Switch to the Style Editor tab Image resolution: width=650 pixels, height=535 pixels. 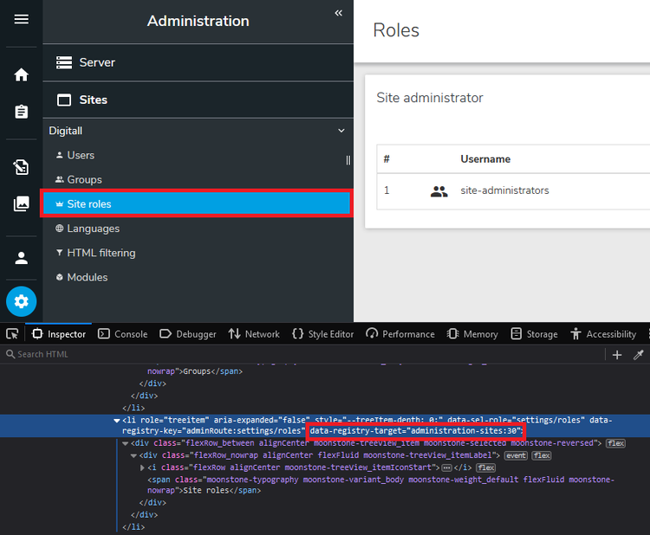point(323,334)
